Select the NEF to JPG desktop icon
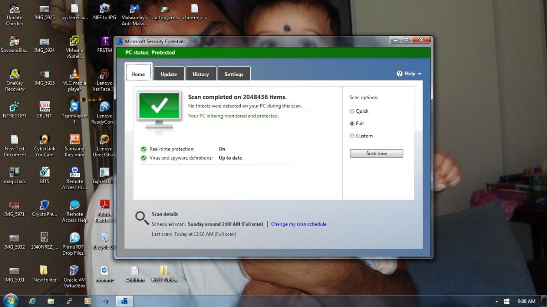 [x=105, y=12]
